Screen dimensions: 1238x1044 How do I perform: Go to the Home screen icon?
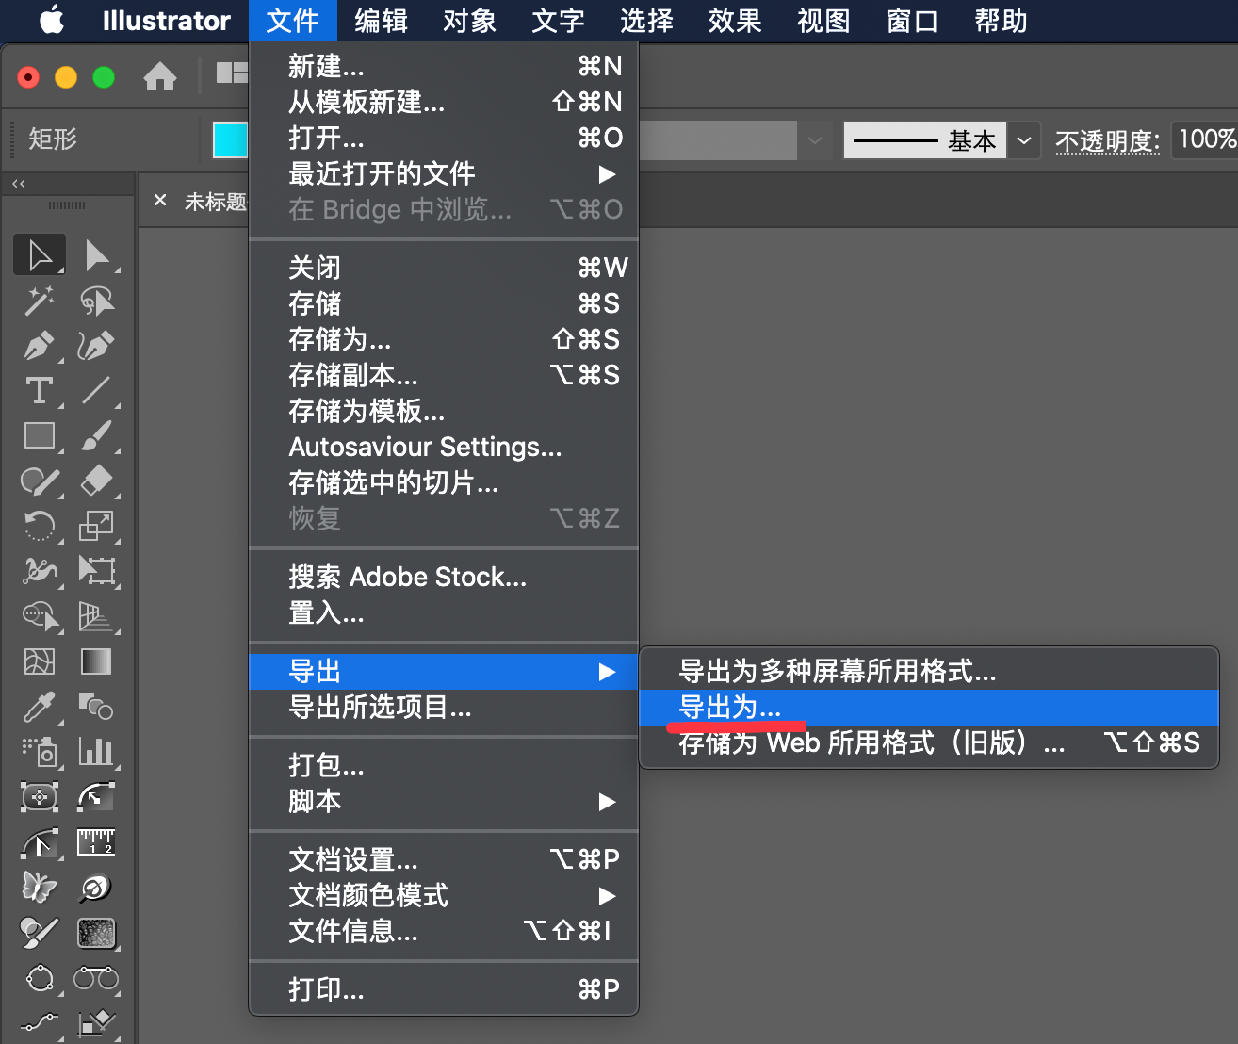[160, 76]
